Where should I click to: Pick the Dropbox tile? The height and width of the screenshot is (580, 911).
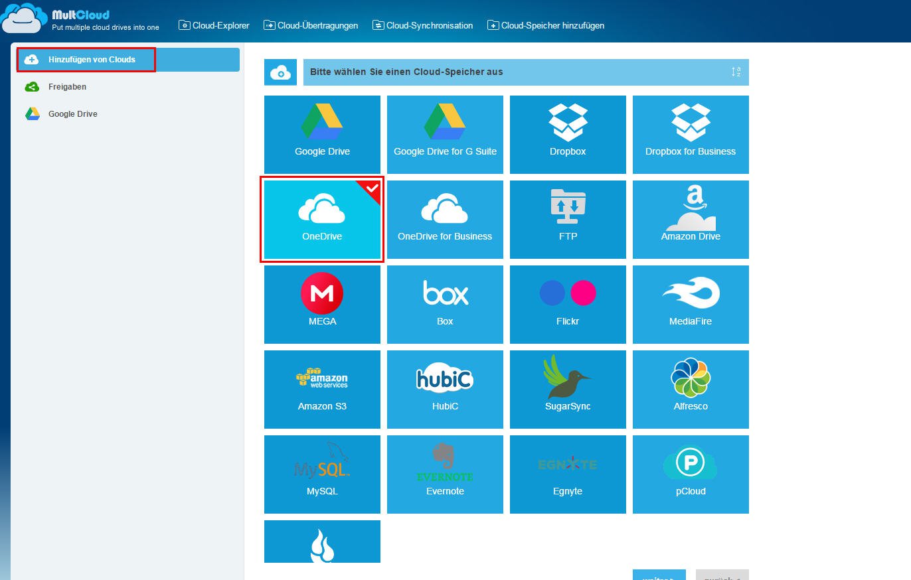click(568, 135)
